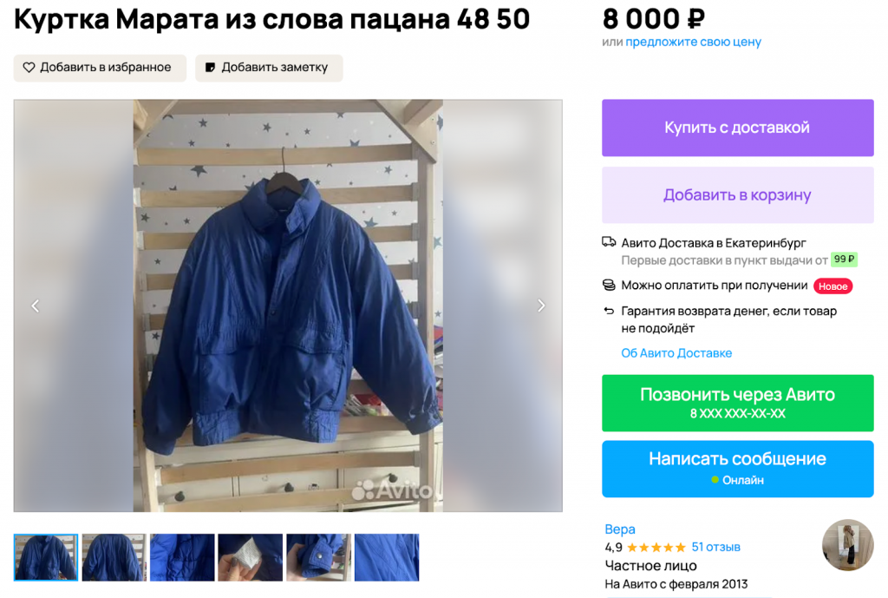Open seller profile link Вера
Screen dimensions: 888x598
point(619,529)
